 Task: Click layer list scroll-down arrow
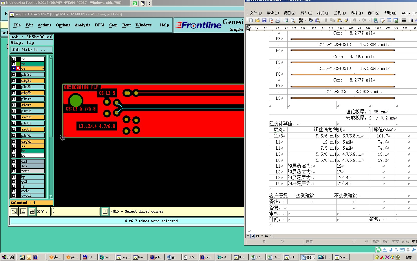tap(51, 197)
